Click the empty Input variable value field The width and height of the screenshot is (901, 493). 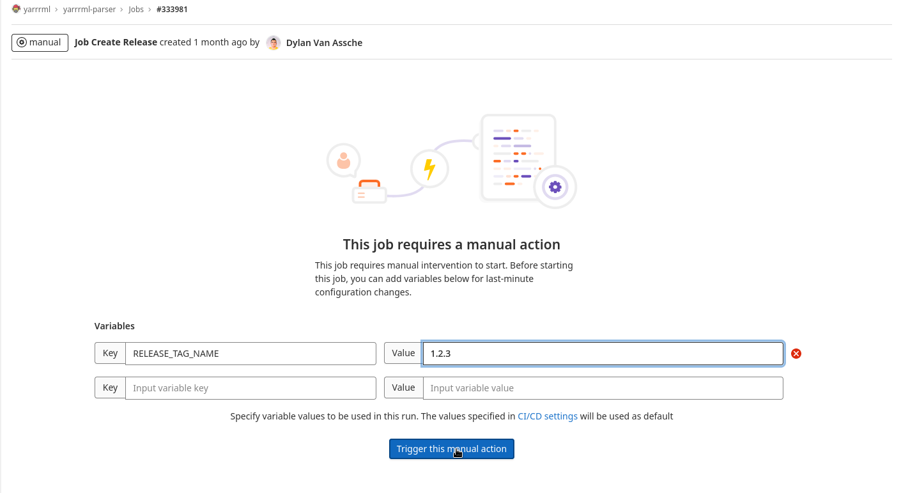[603, 388]
